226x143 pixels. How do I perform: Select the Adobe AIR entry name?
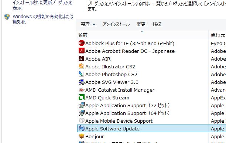98,59
